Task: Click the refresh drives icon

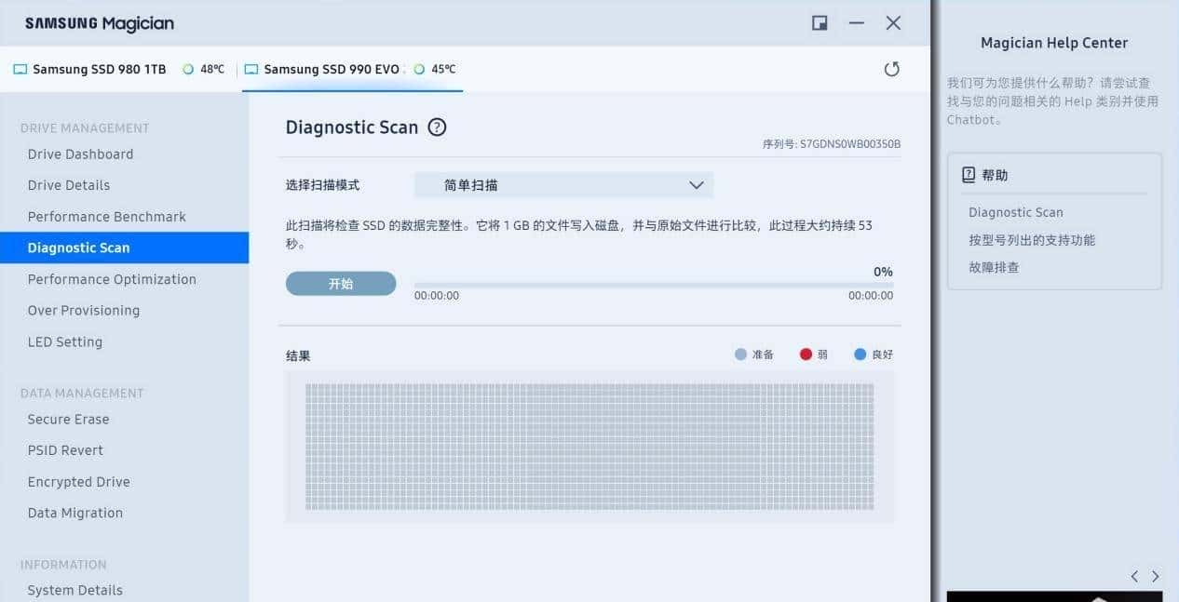Action: click(891, 69)
